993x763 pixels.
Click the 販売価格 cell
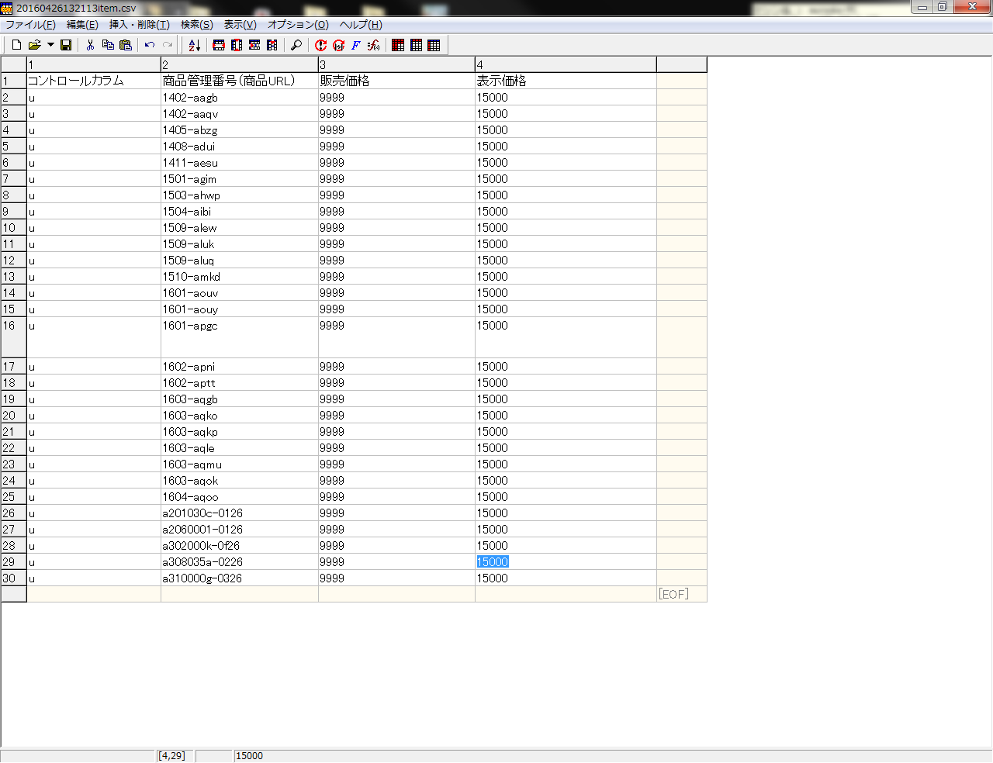coord(396,81)
